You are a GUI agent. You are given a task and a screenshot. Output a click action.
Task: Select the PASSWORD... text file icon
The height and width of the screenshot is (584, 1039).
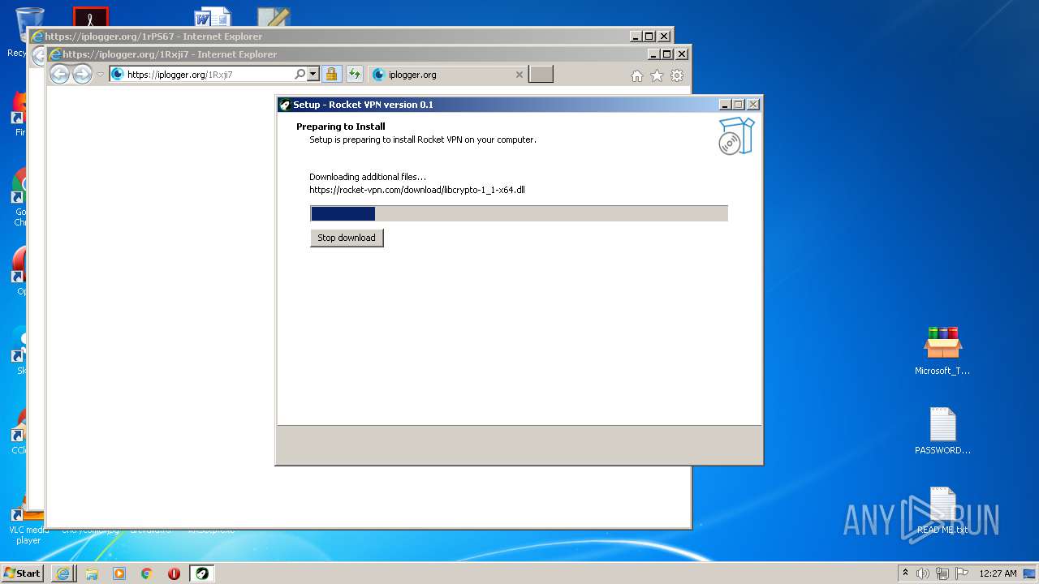pos(942,431)
